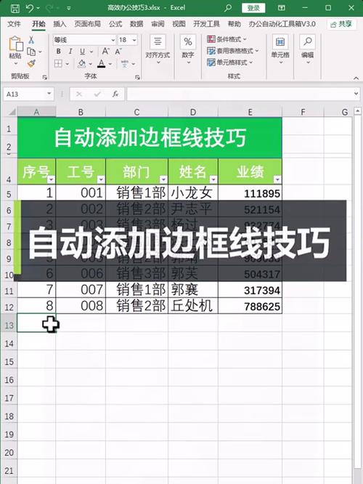Switch to the 数据 tab
Screen dimensions: 363x484
[x=136, y=24]
